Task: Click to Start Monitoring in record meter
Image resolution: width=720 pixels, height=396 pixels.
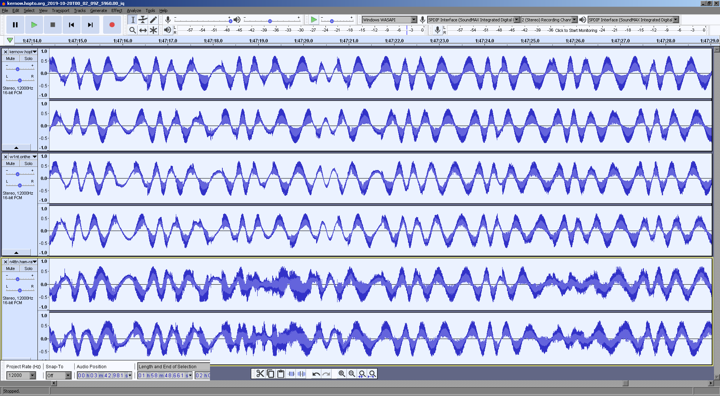Action: pos(576,30)
